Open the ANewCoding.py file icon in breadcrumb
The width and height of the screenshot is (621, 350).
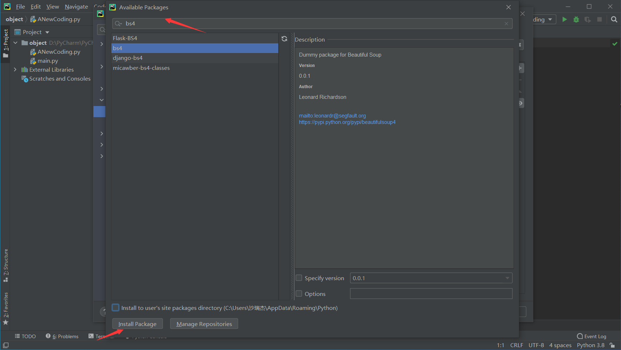coord(33,19)
